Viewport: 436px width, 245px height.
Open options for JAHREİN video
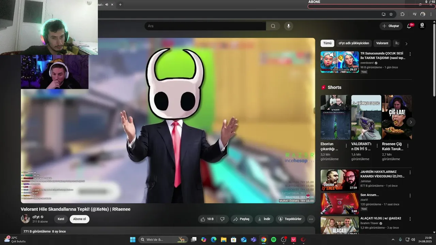[x=410, y=173]
